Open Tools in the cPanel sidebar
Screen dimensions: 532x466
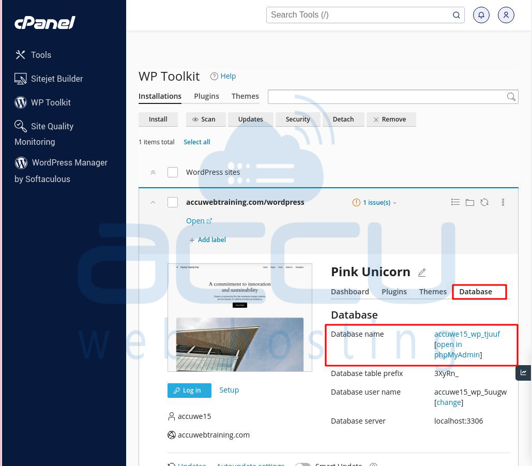point(33,55)
